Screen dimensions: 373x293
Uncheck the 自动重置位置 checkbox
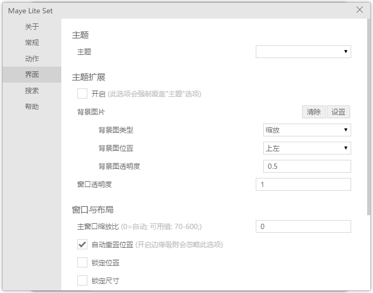tap(82, 245)
